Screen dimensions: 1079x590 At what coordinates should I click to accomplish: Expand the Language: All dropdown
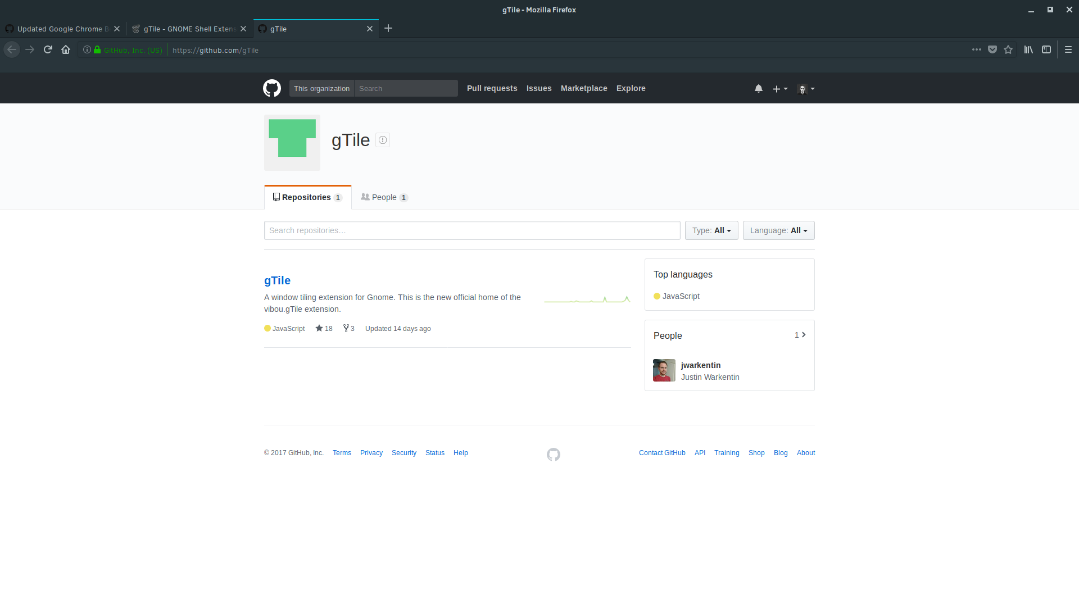click(x=778, y=230)
